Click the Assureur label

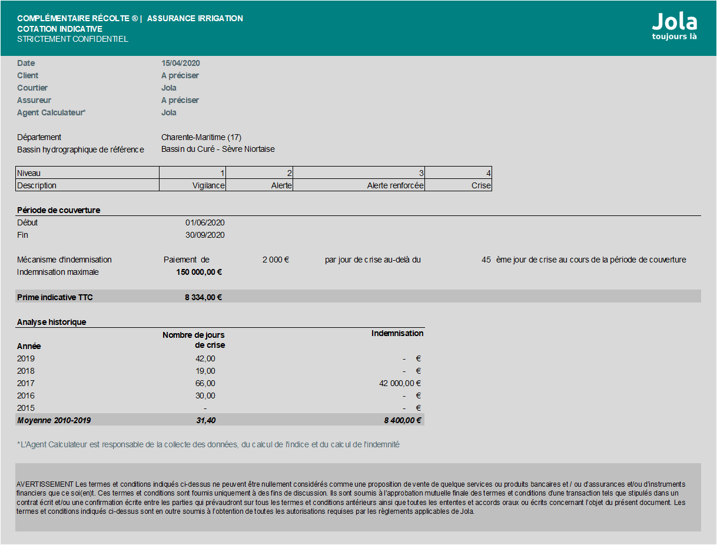point(34,100)
